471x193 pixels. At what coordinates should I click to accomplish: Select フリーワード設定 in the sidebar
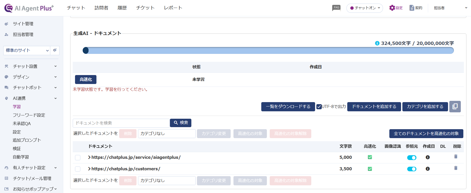point(29,115)
